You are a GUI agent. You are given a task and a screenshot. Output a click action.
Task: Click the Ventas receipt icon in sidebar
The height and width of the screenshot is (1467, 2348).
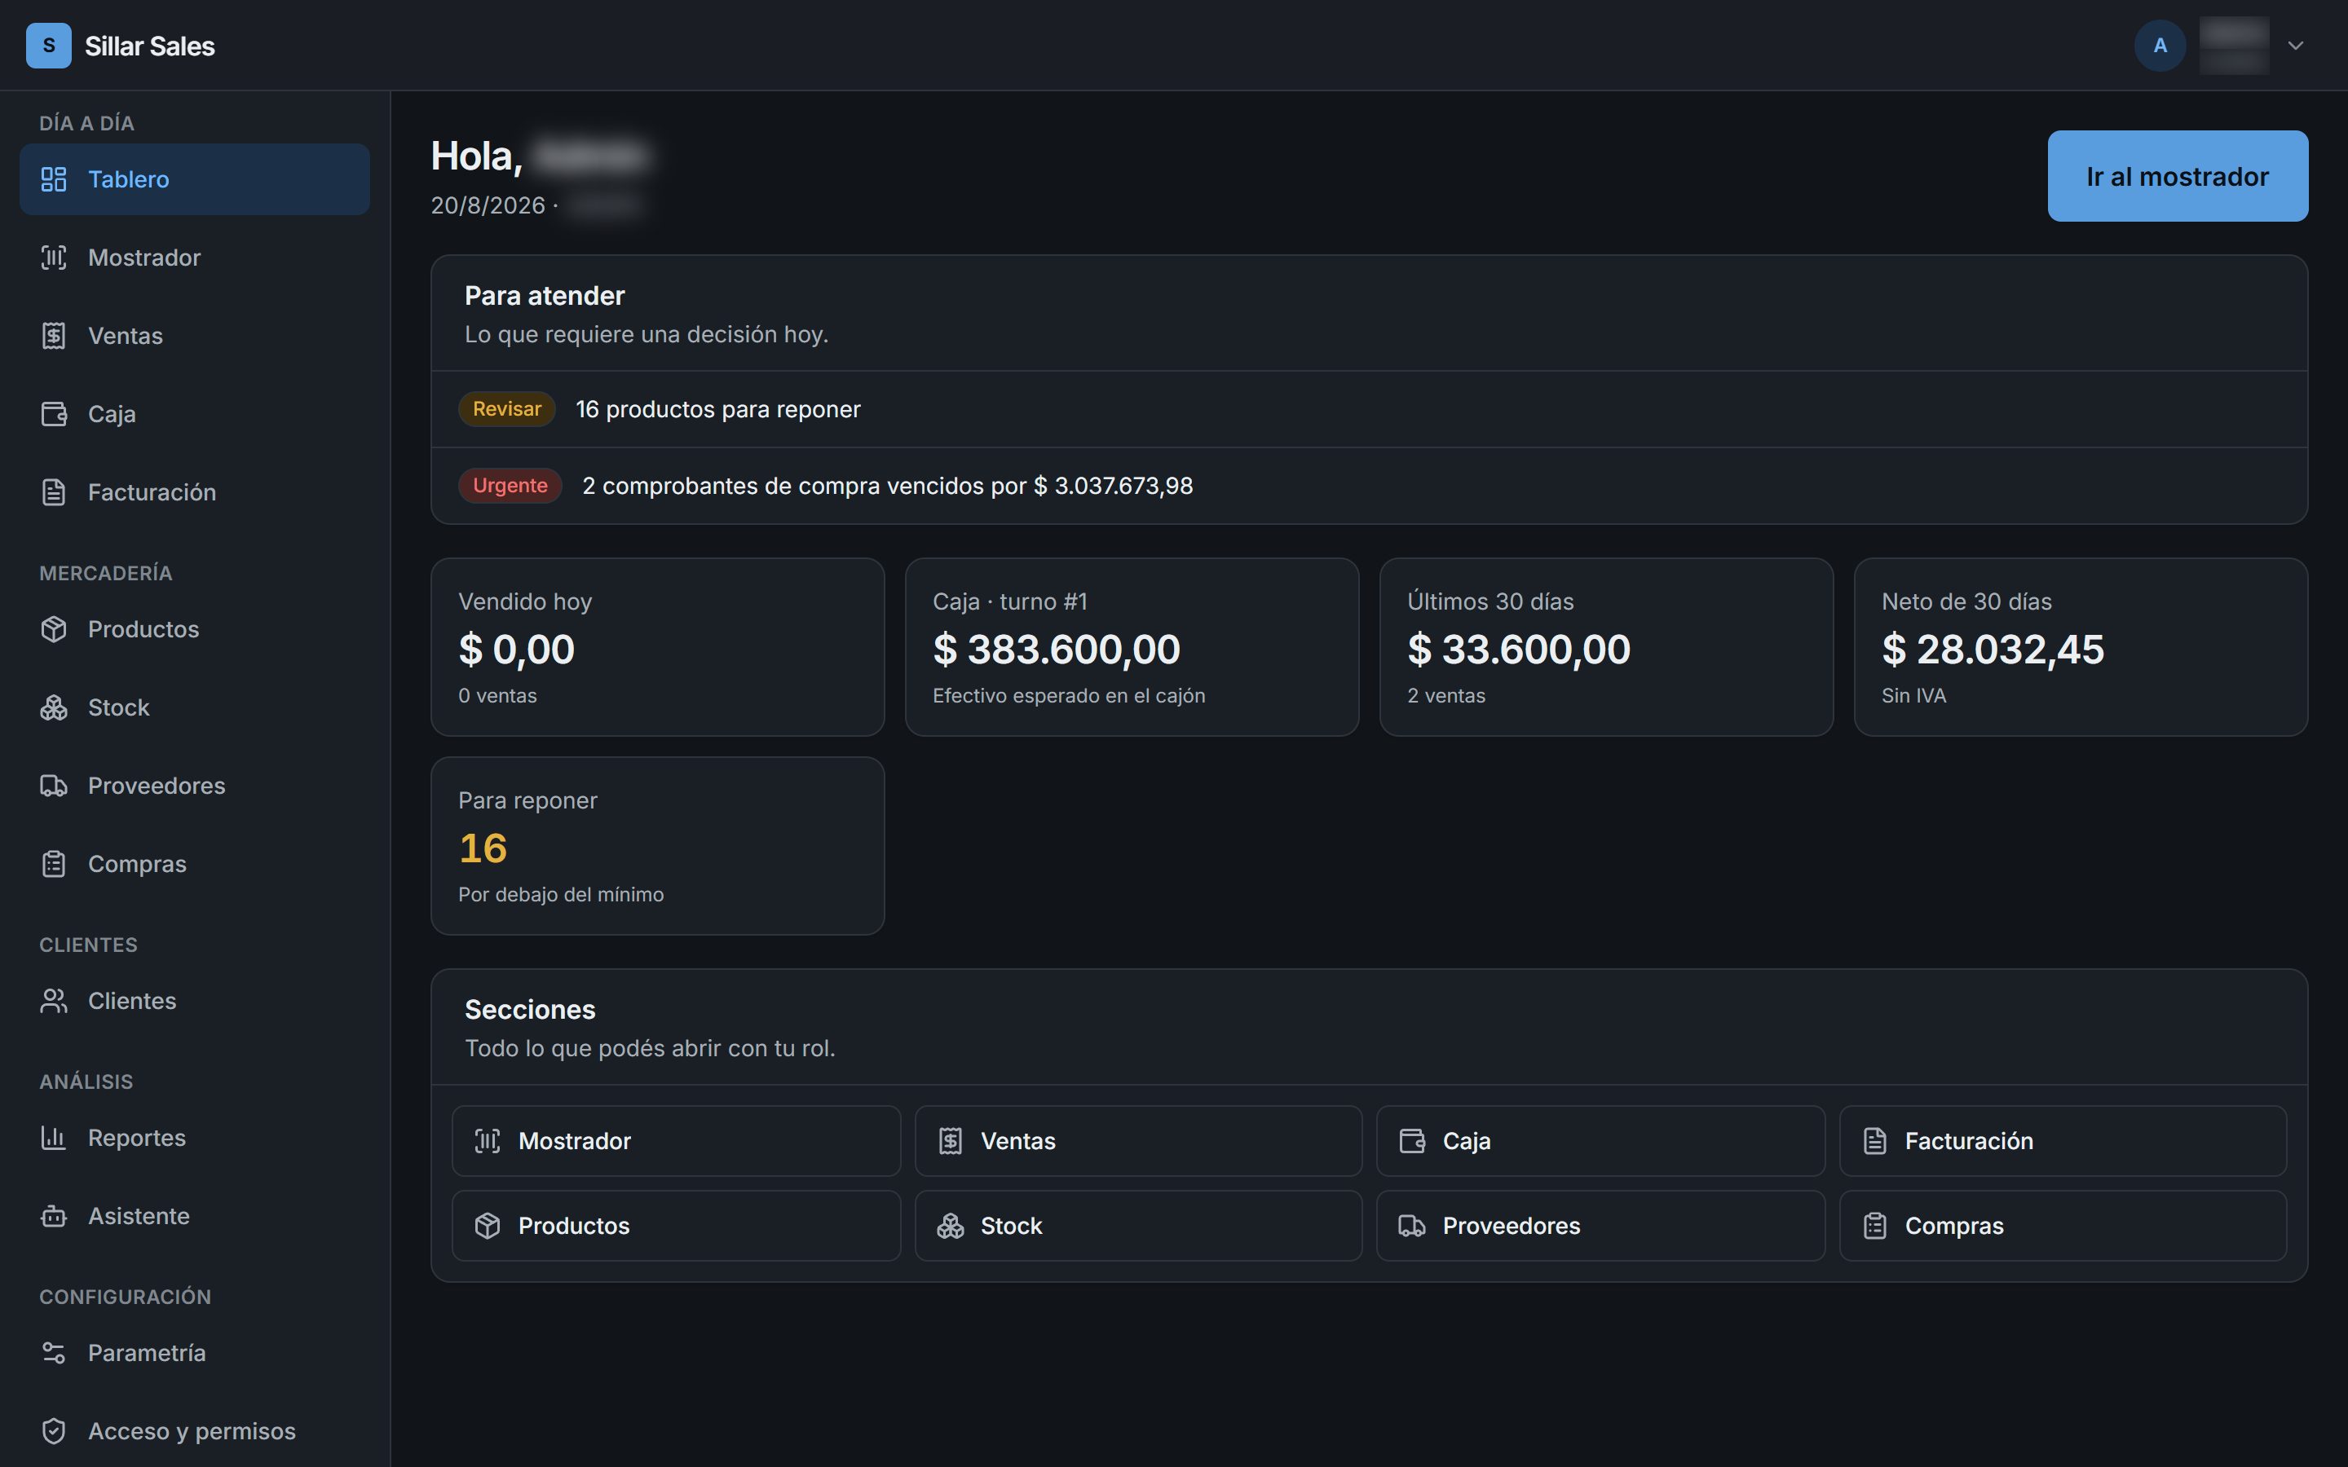(x=53, y=336)
